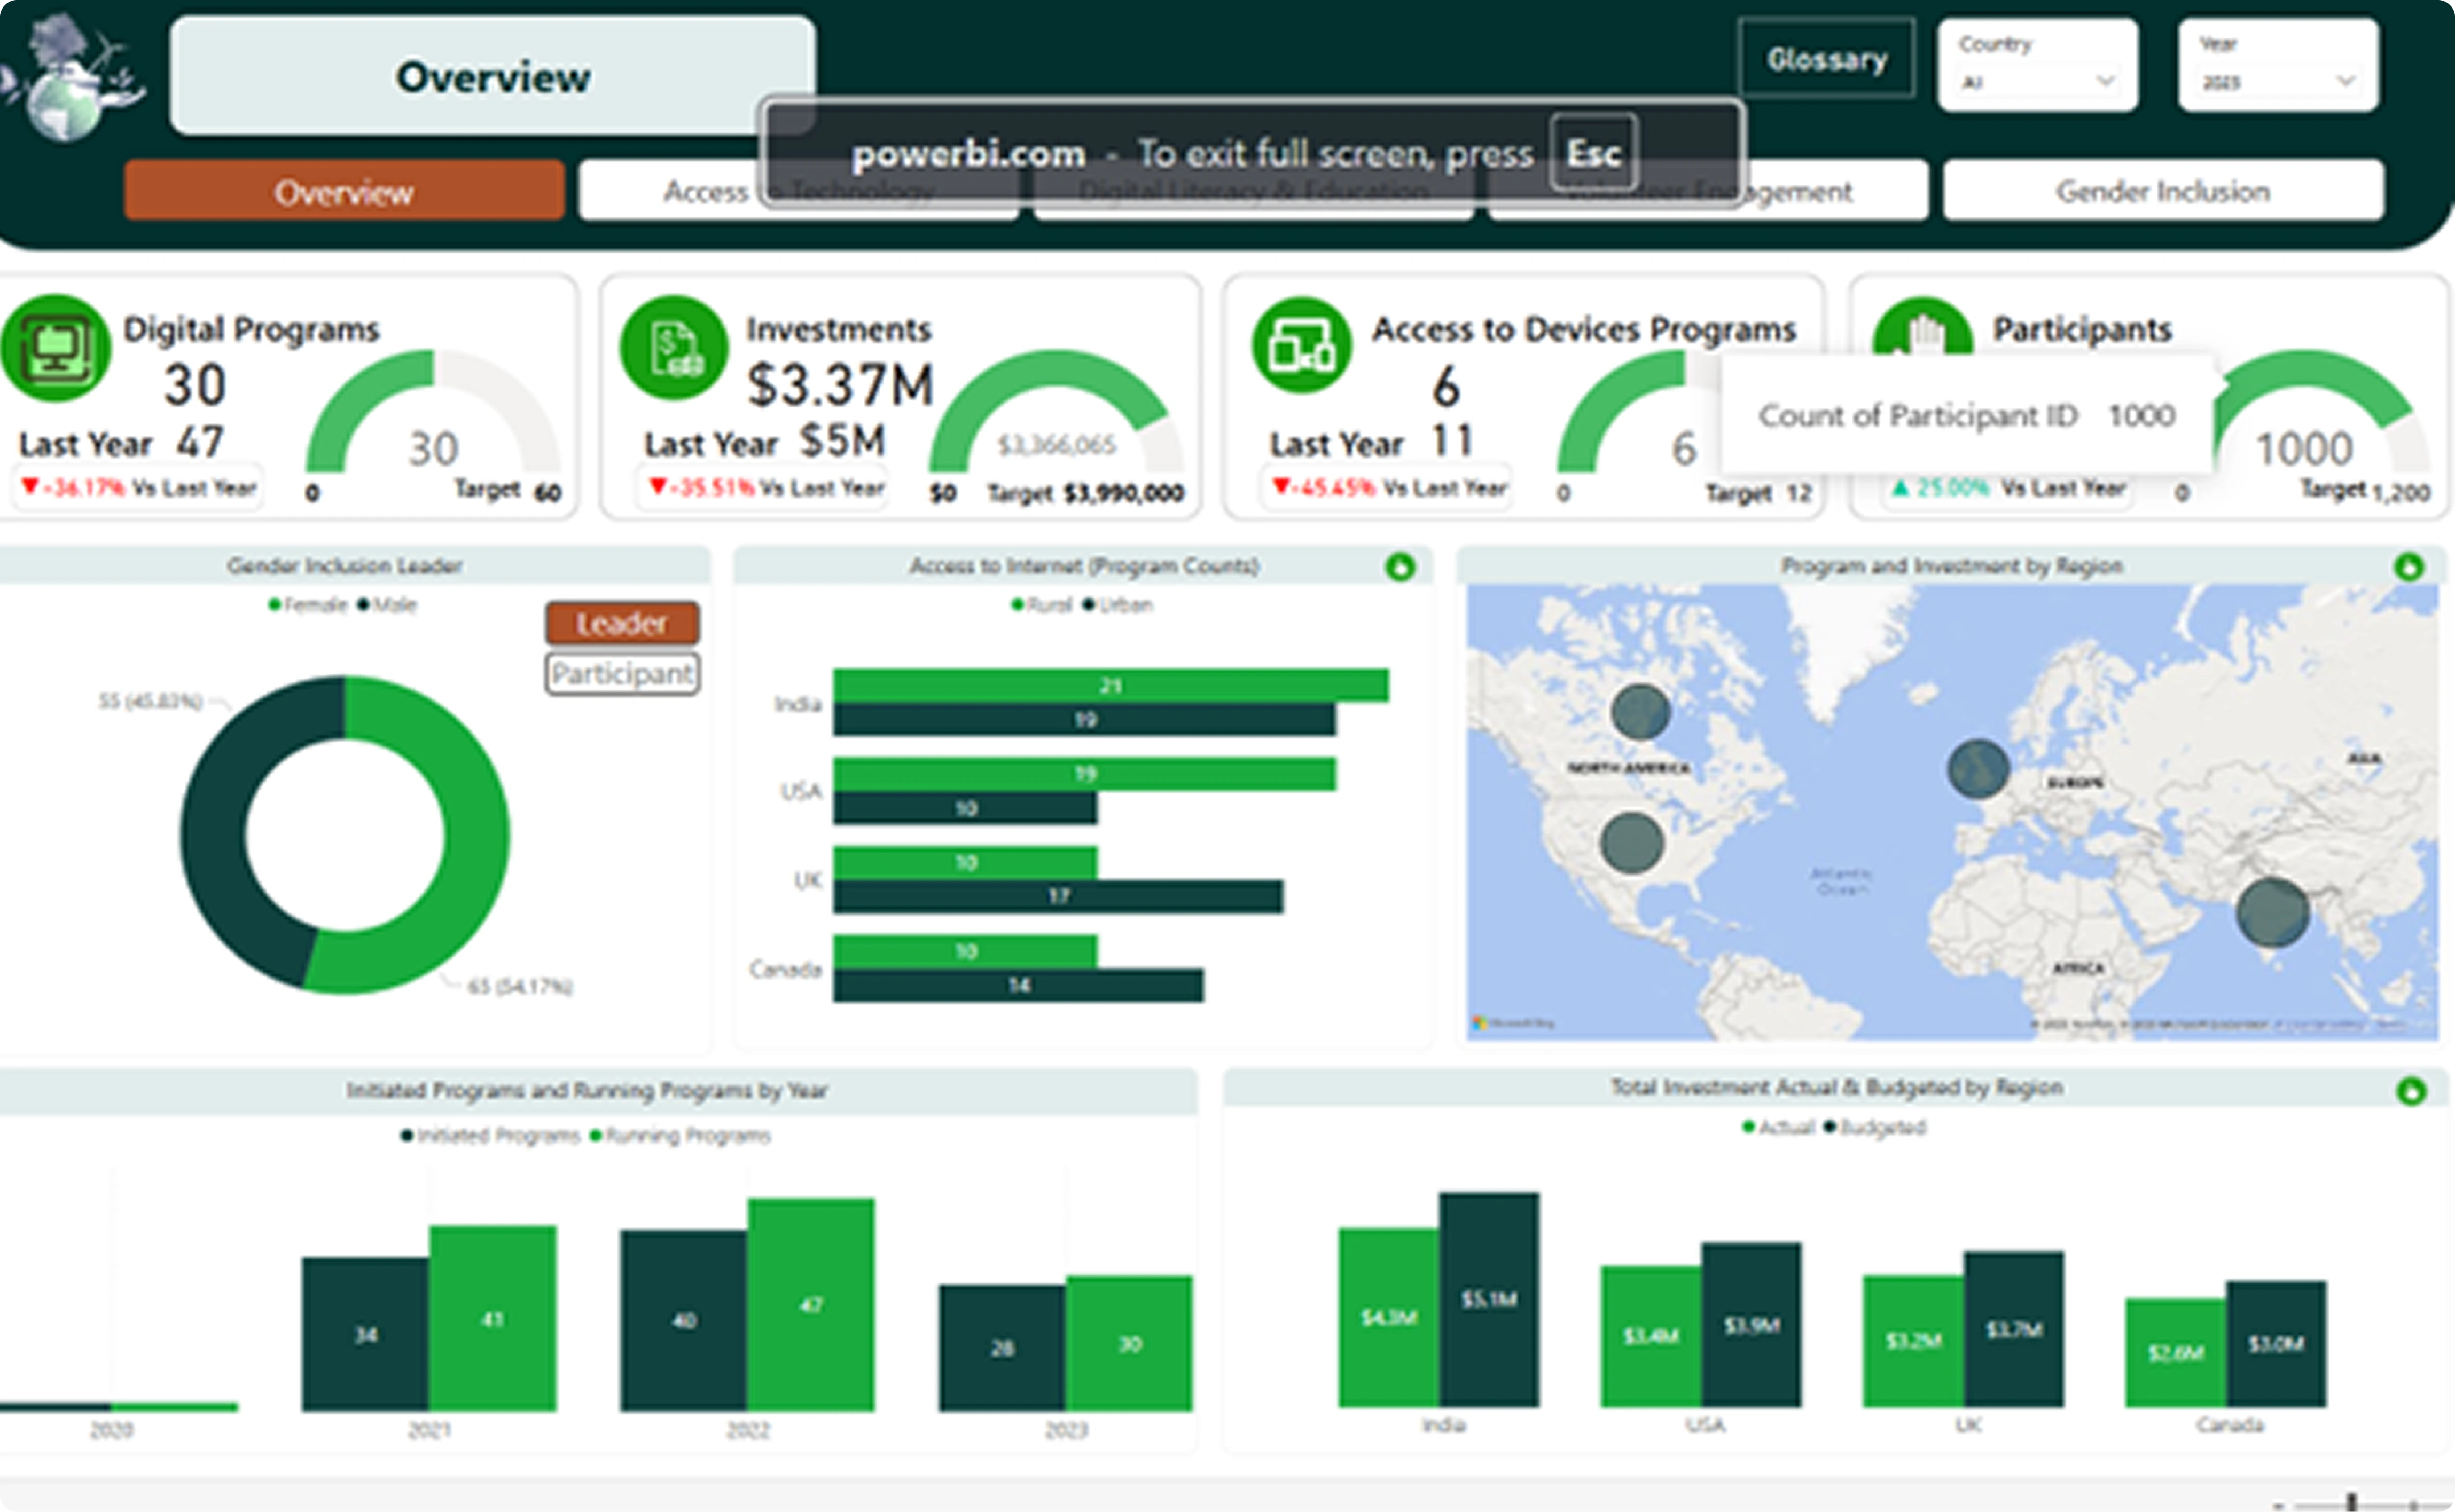Click the Participants hand icon

[1922, 330]
